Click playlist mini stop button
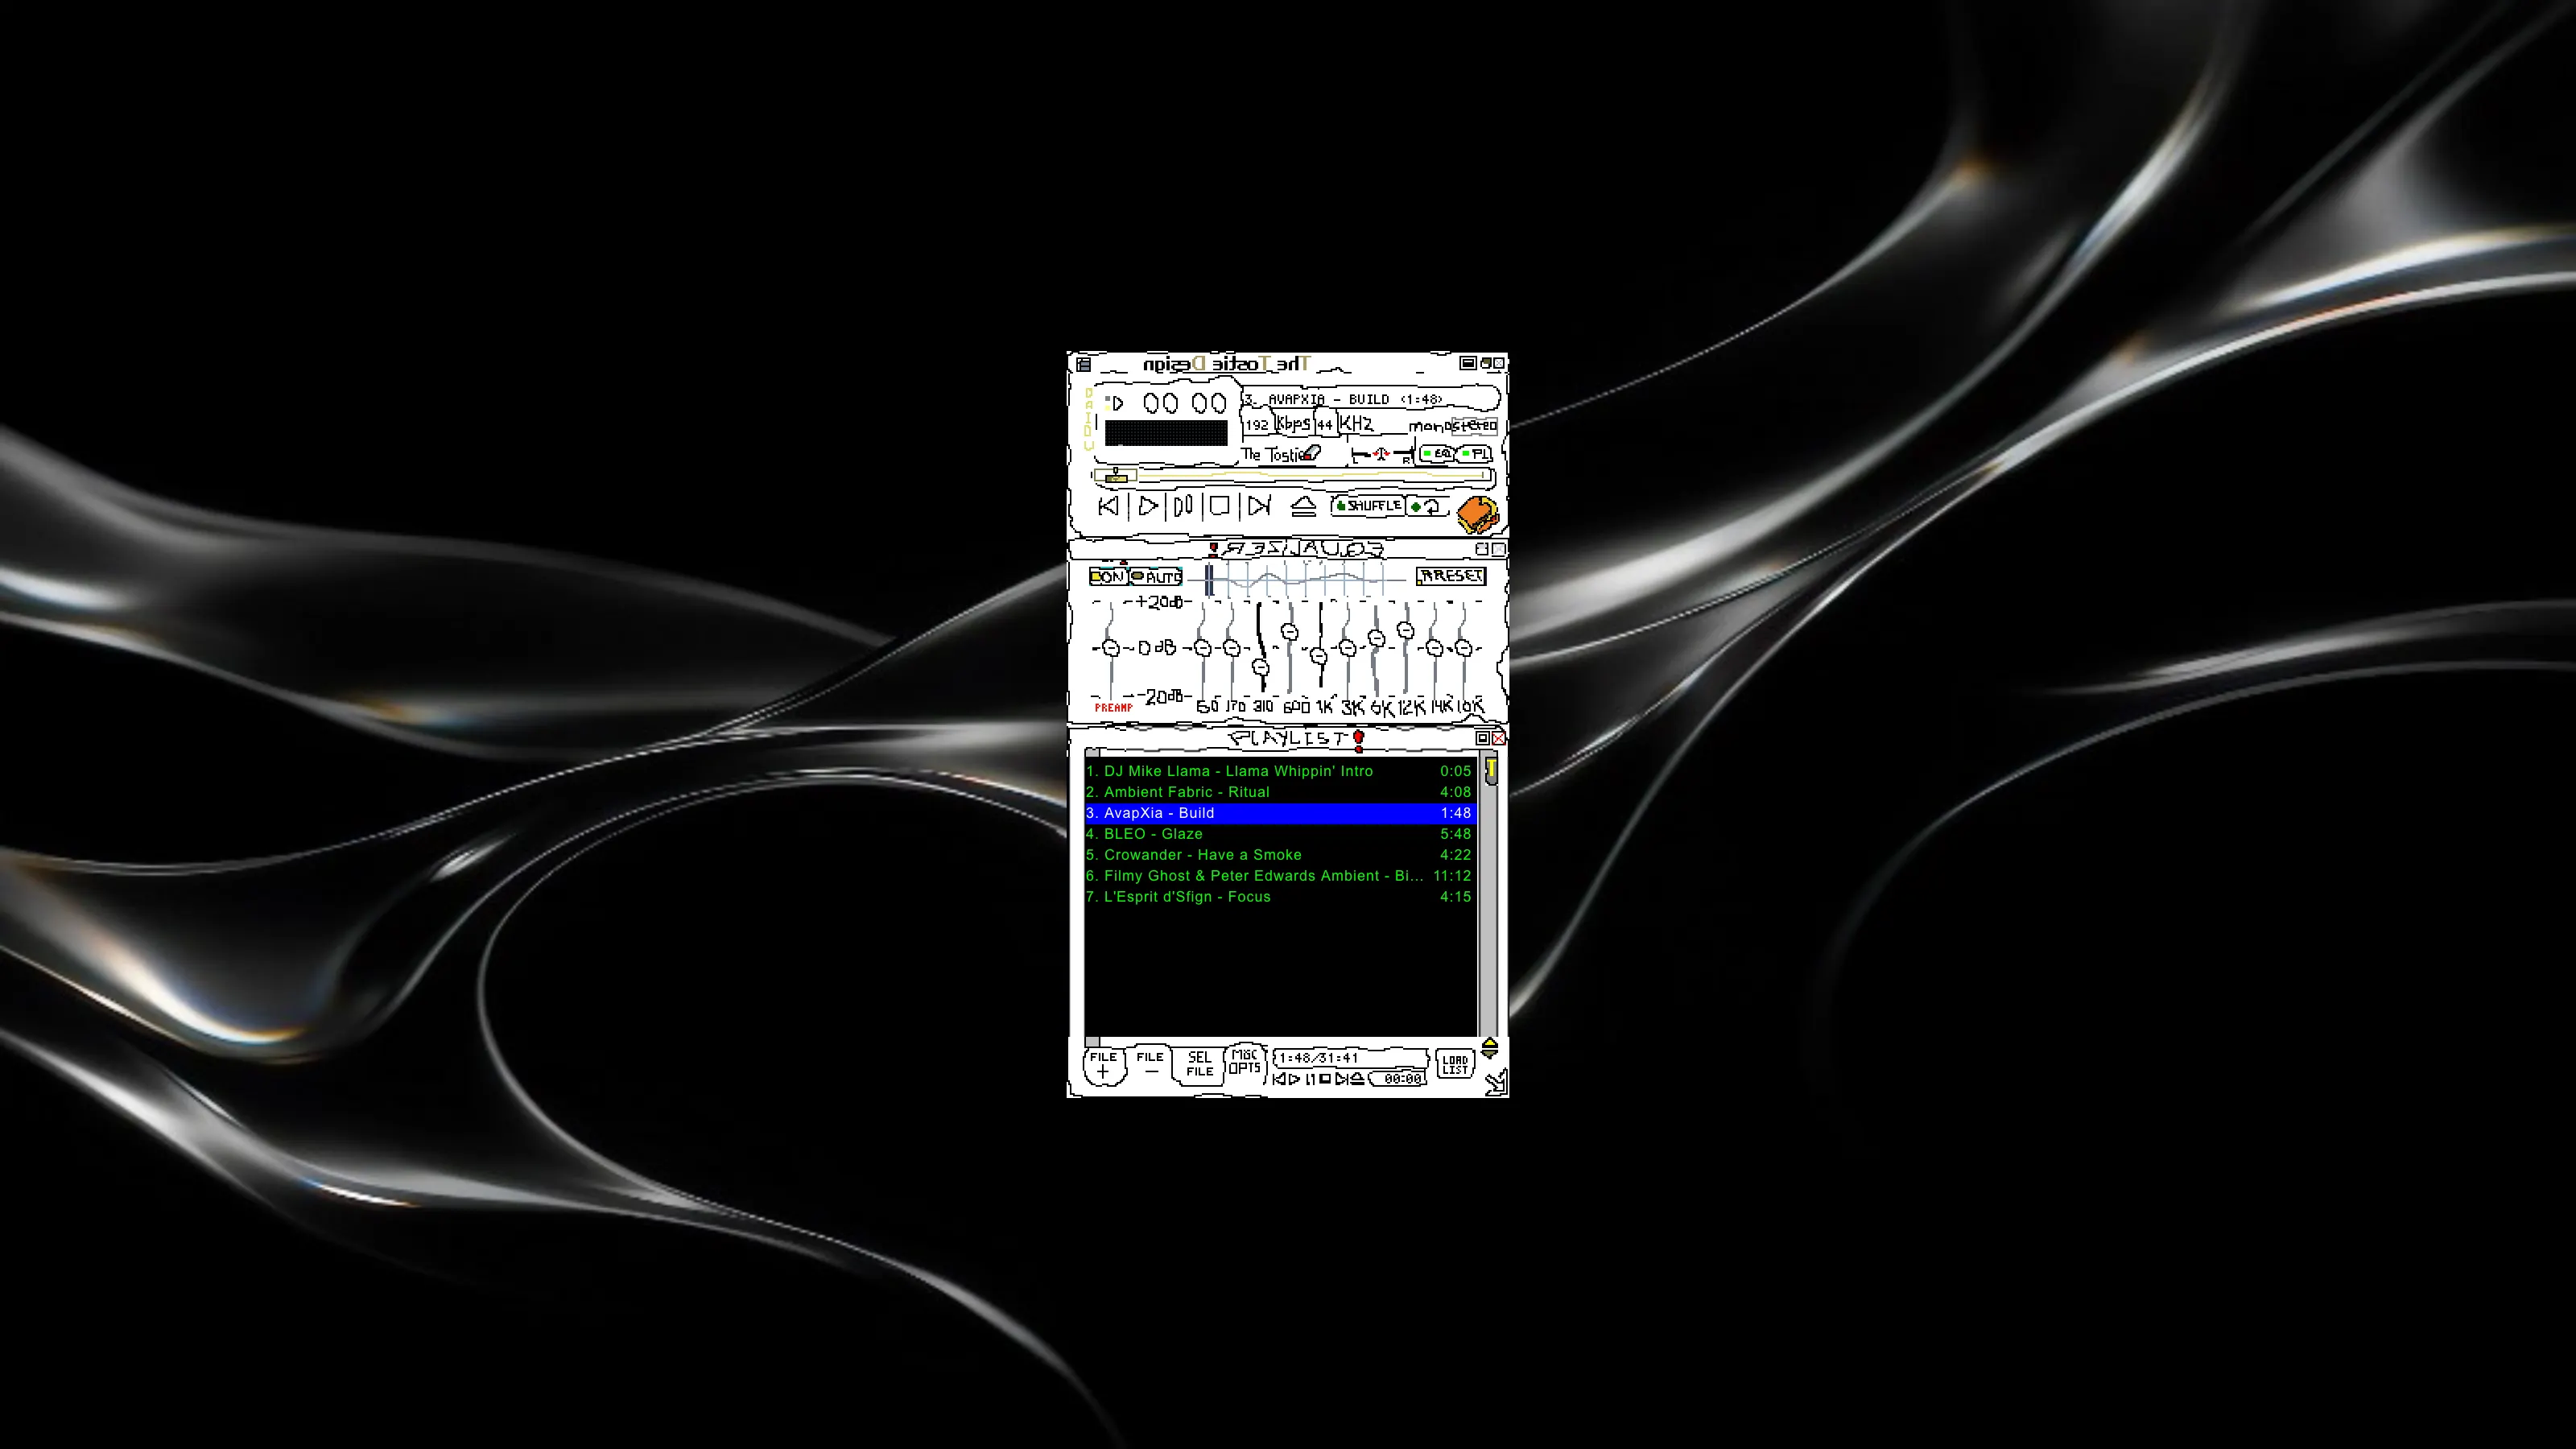 click(x=1325, y=1079)
